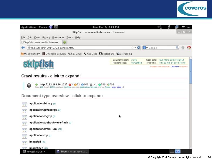Launch Iceweasel from the top panel globe icon

click(51, 27)
